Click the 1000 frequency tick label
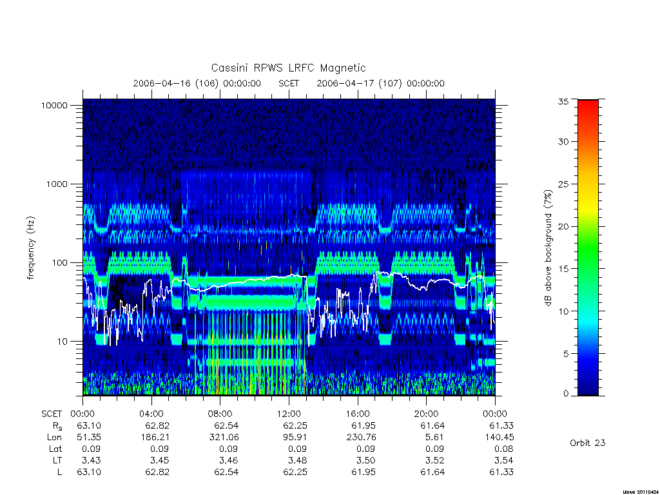This screenshot has width=660, height=495. point(57,184)
